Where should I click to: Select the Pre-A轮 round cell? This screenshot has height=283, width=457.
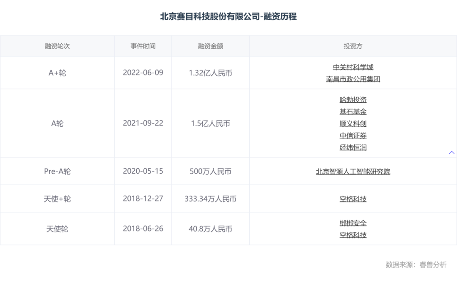[57, 171]
